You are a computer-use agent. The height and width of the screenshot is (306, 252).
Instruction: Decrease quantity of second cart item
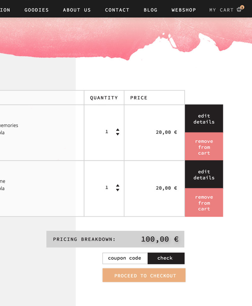click(x=117, y=190)
